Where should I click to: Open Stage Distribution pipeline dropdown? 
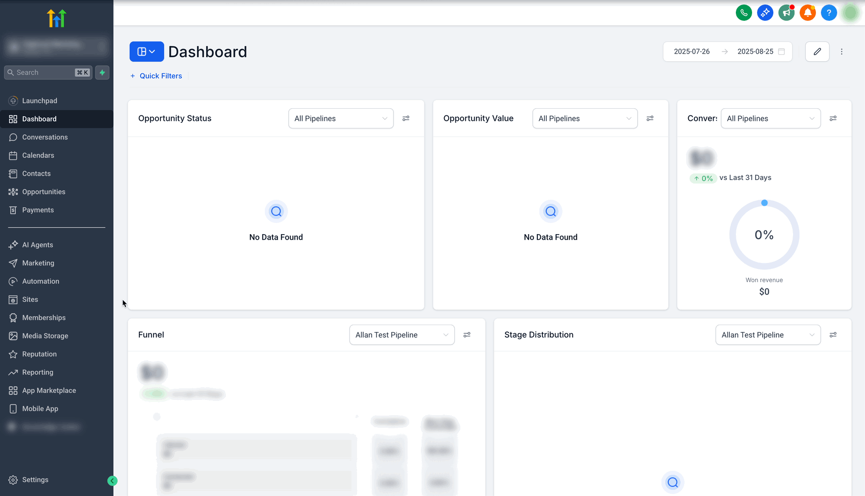[x=768, y=335]
